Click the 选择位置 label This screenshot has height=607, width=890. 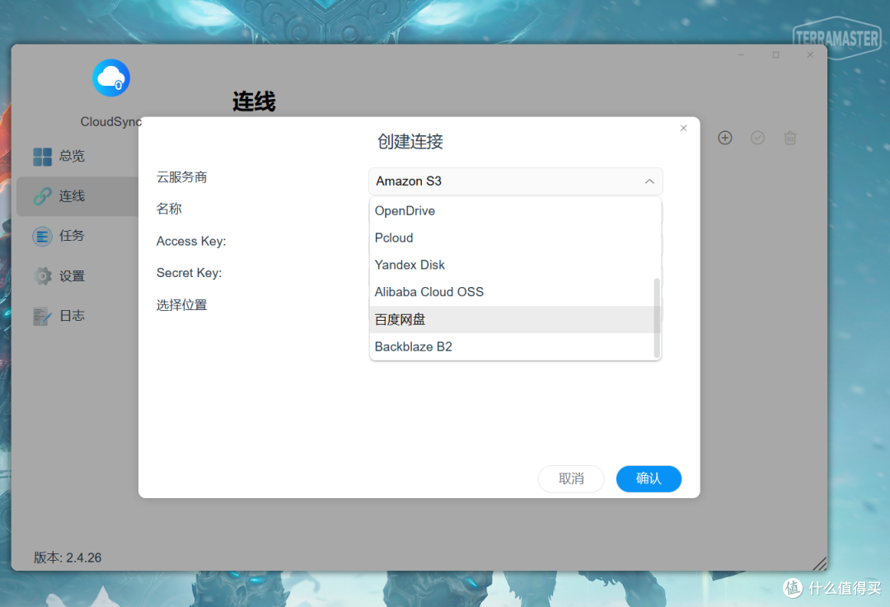click(x=181, y=305)
